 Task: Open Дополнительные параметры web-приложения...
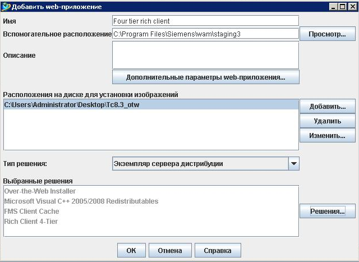click(206, 77)
